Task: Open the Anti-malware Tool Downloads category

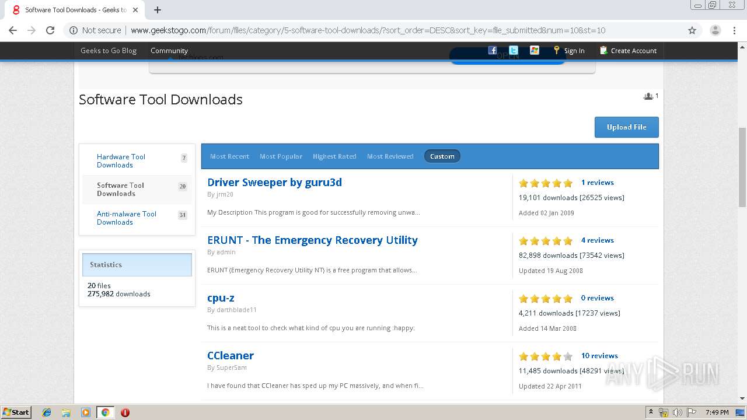Action: click(x=127, y=218)
